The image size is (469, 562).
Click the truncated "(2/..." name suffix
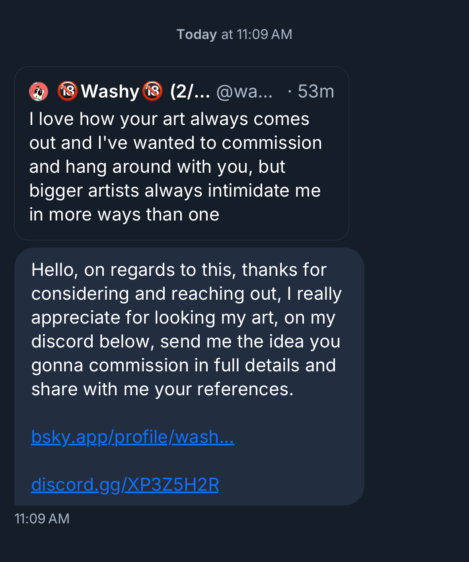[190, 92]
